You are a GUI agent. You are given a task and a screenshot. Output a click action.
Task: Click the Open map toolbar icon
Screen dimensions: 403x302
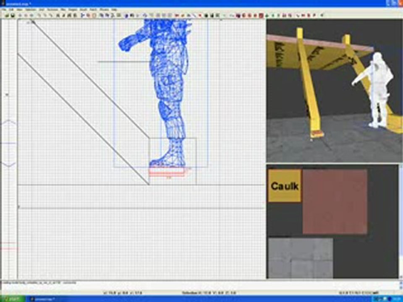tap(7, 16)
